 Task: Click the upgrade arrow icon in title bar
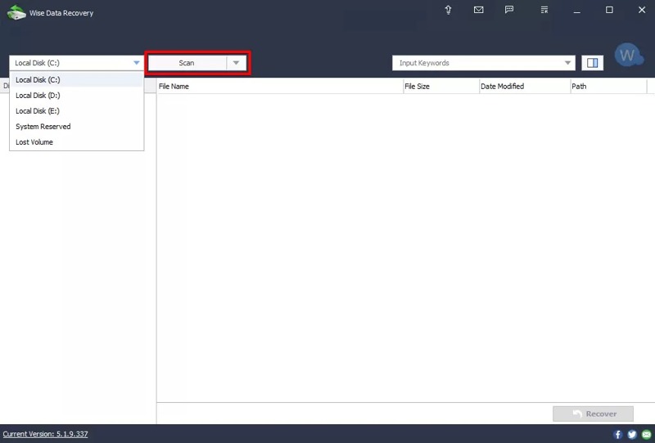point(448,10)
